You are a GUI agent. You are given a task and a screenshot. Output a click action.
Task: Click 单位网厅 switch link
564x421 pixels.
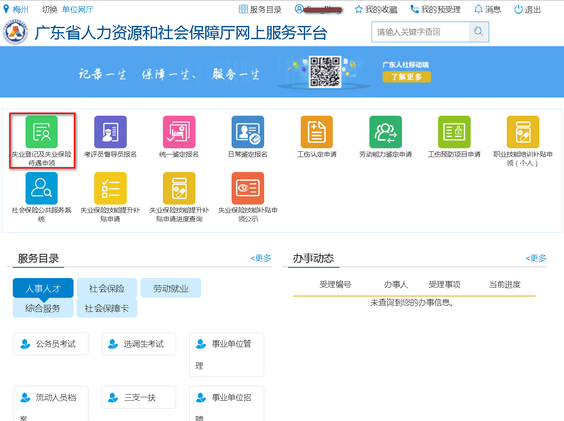pyautogui.click(x=77, y=9)
